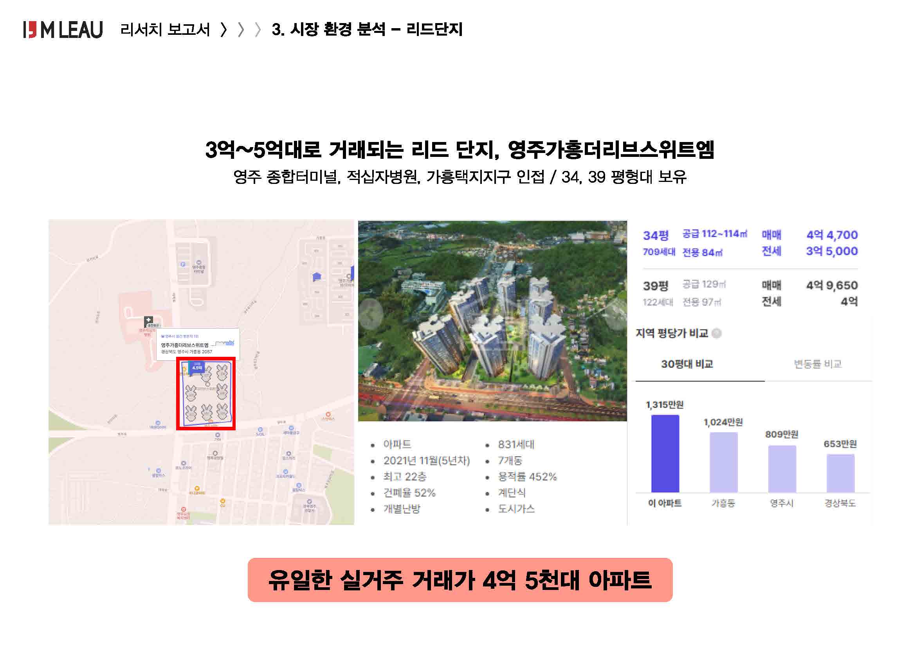Click the info icon beside 지역 평당가 비교

(x=716, y=333)
